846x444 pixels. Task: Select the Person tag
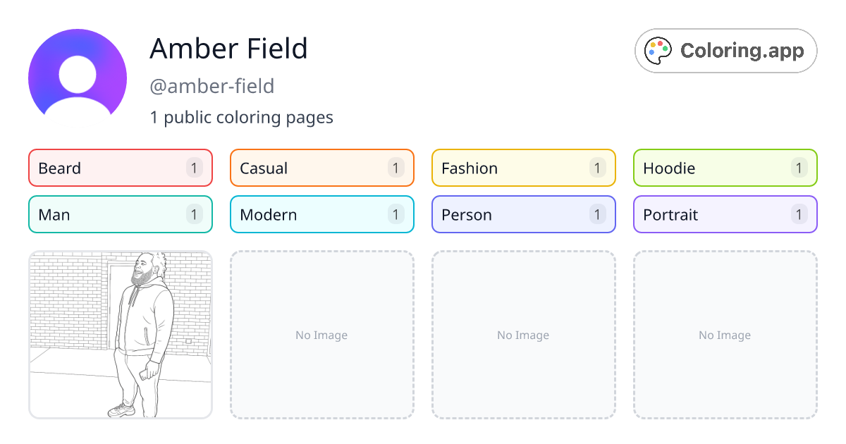click(x=524, y=214)
